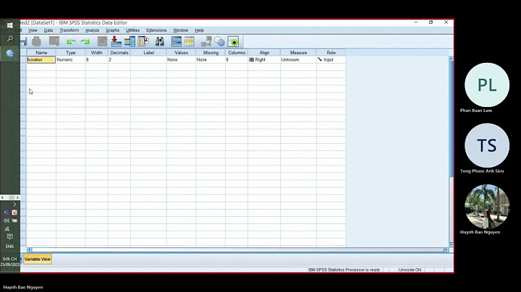
Task: Open the Window menu
Action: pyautogui.click(x=180, y=30)
